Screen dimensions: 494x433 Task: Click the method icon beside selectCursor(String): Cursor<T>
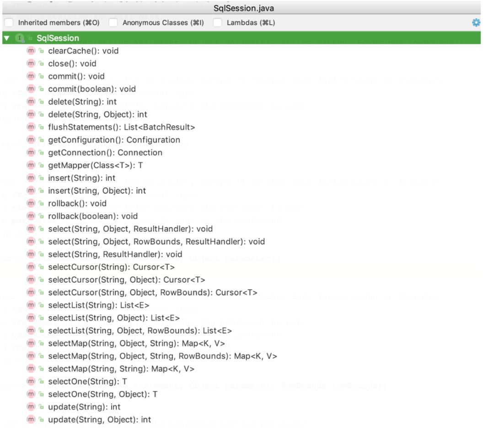[x=31, y=267]
